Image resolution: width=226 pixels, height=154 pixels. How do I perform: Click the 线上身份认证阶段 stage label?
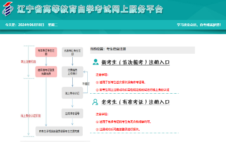click(30, 116)
